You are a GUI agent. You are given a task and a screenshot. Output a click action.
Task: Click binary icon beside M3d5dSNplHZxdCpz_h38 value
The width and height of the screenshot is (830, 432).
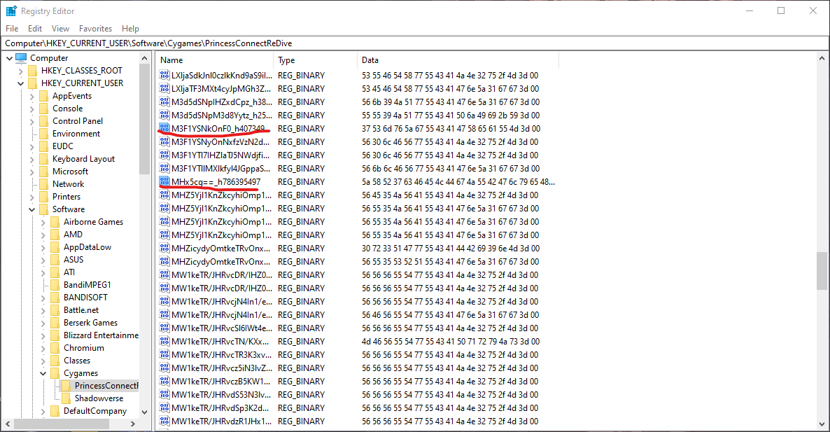[164, 102]
